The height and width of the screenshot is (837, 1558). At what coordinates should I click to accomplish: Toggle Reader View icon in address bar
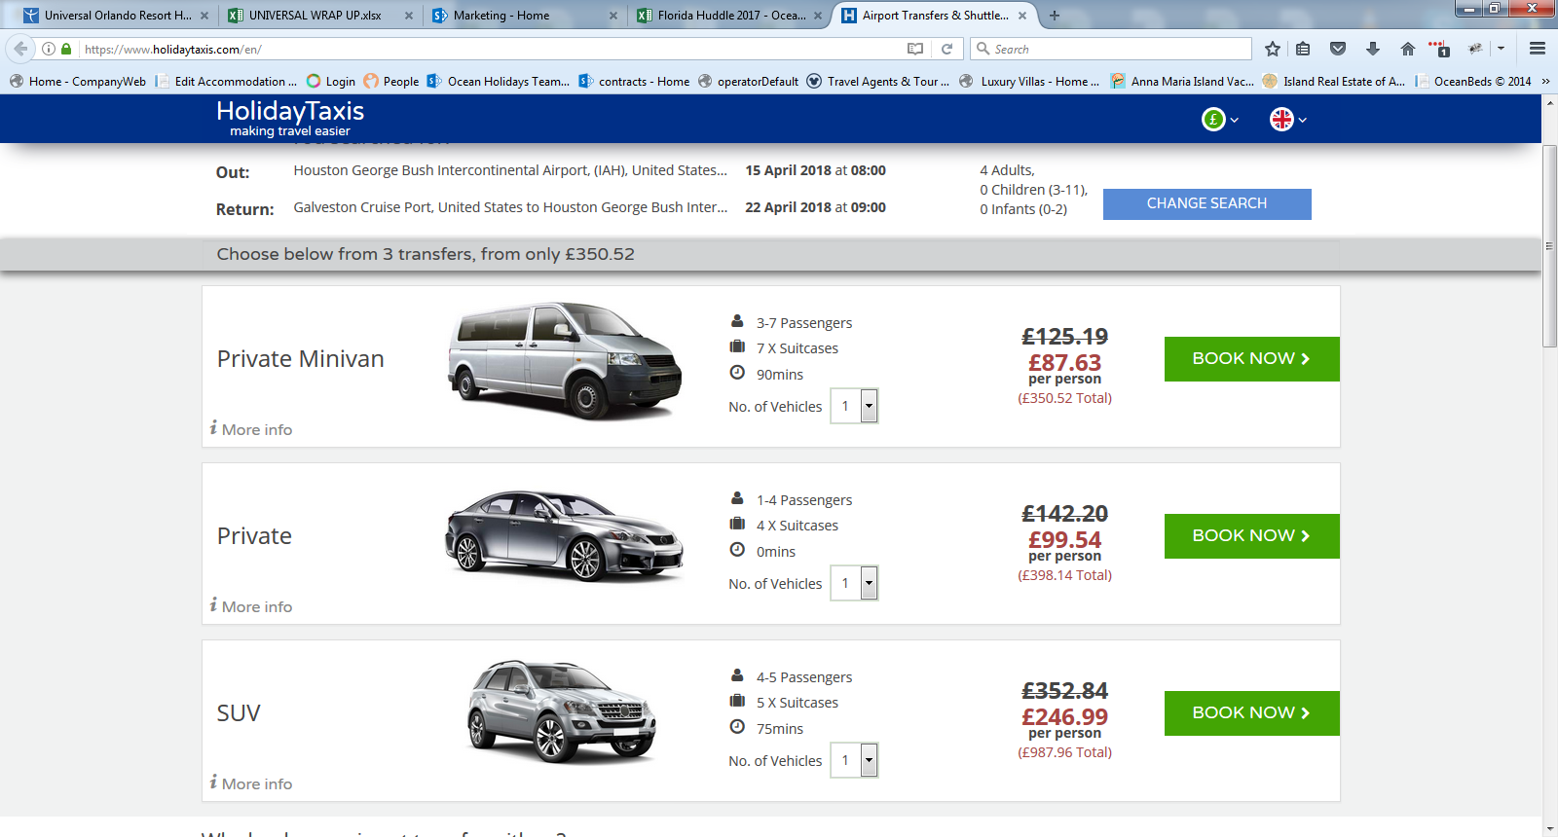tap(915, 49)
